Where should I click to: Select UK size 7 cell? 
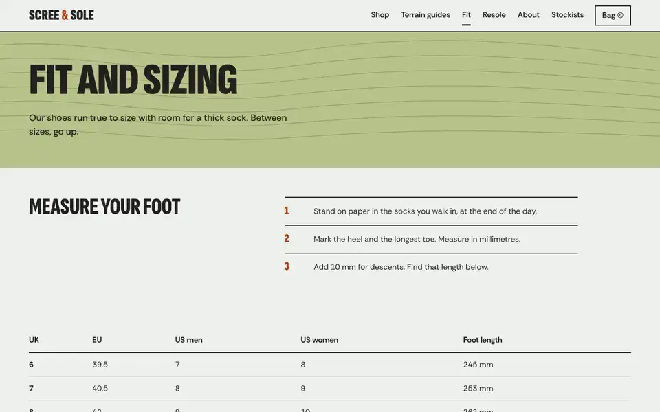click(x=31, y=389)
